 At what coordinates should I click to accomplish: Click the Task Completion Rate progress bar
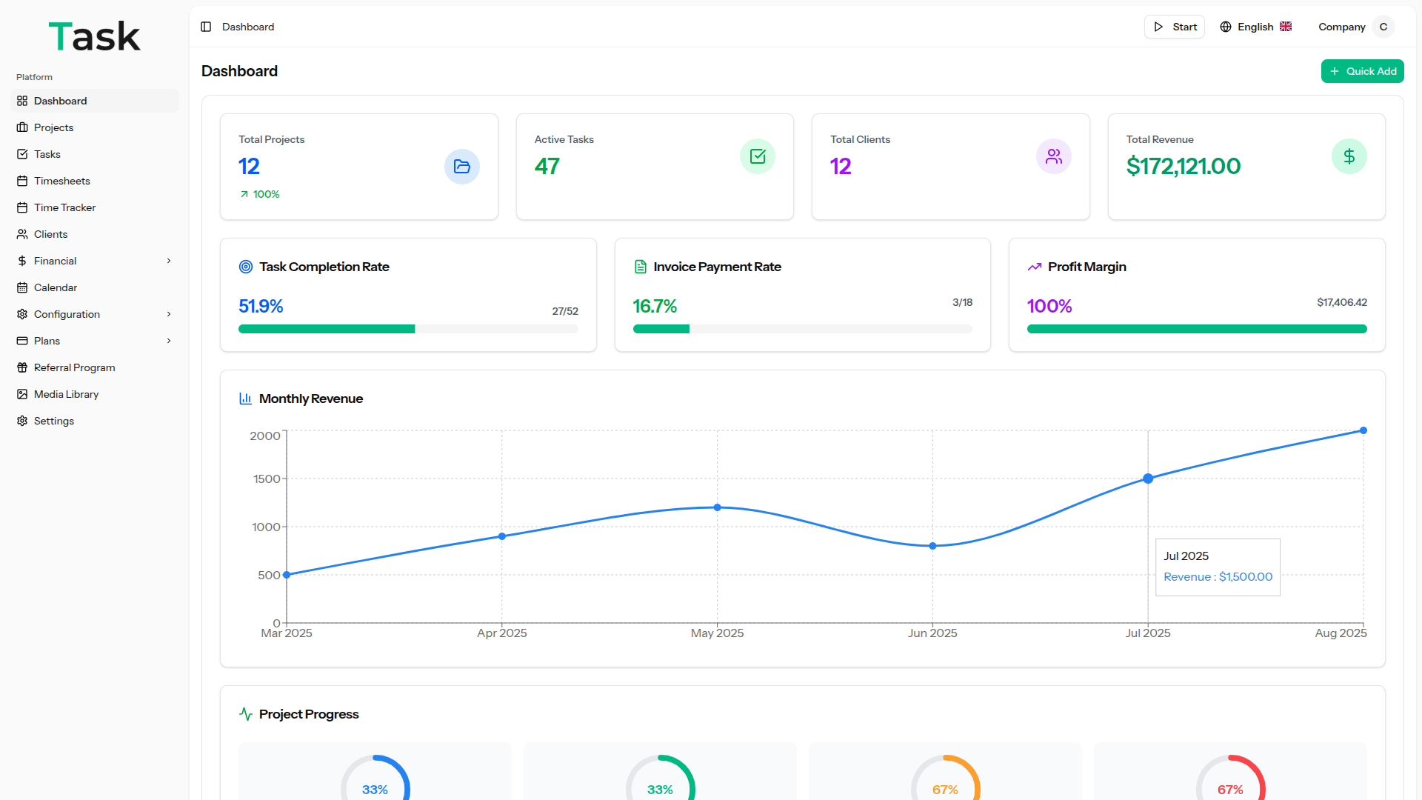tap(408, 329)
